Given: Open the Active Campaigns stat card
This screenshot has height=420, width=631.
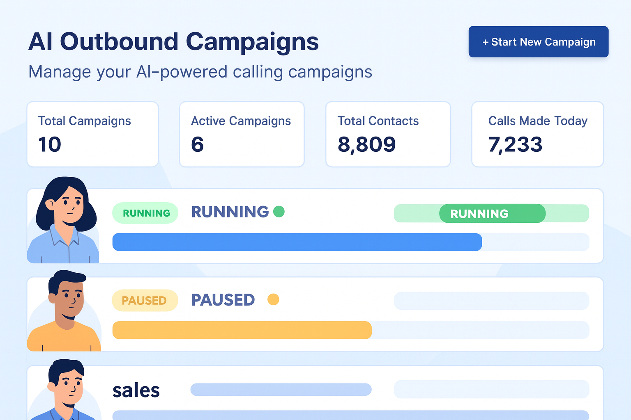Looking at the screenshot, I should click(242, 134).
